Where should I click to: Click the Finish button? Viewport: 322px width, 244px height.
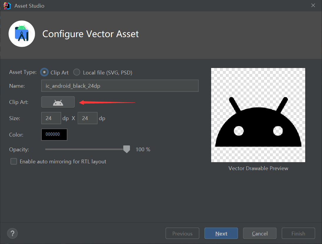click(298, 233)
